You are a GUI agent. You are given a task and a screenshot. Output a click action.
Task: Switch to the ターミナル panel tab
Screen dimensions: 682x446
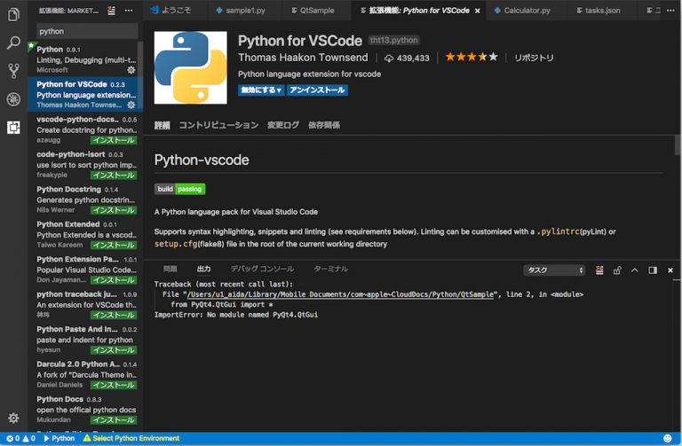click(x=331, y=269)
